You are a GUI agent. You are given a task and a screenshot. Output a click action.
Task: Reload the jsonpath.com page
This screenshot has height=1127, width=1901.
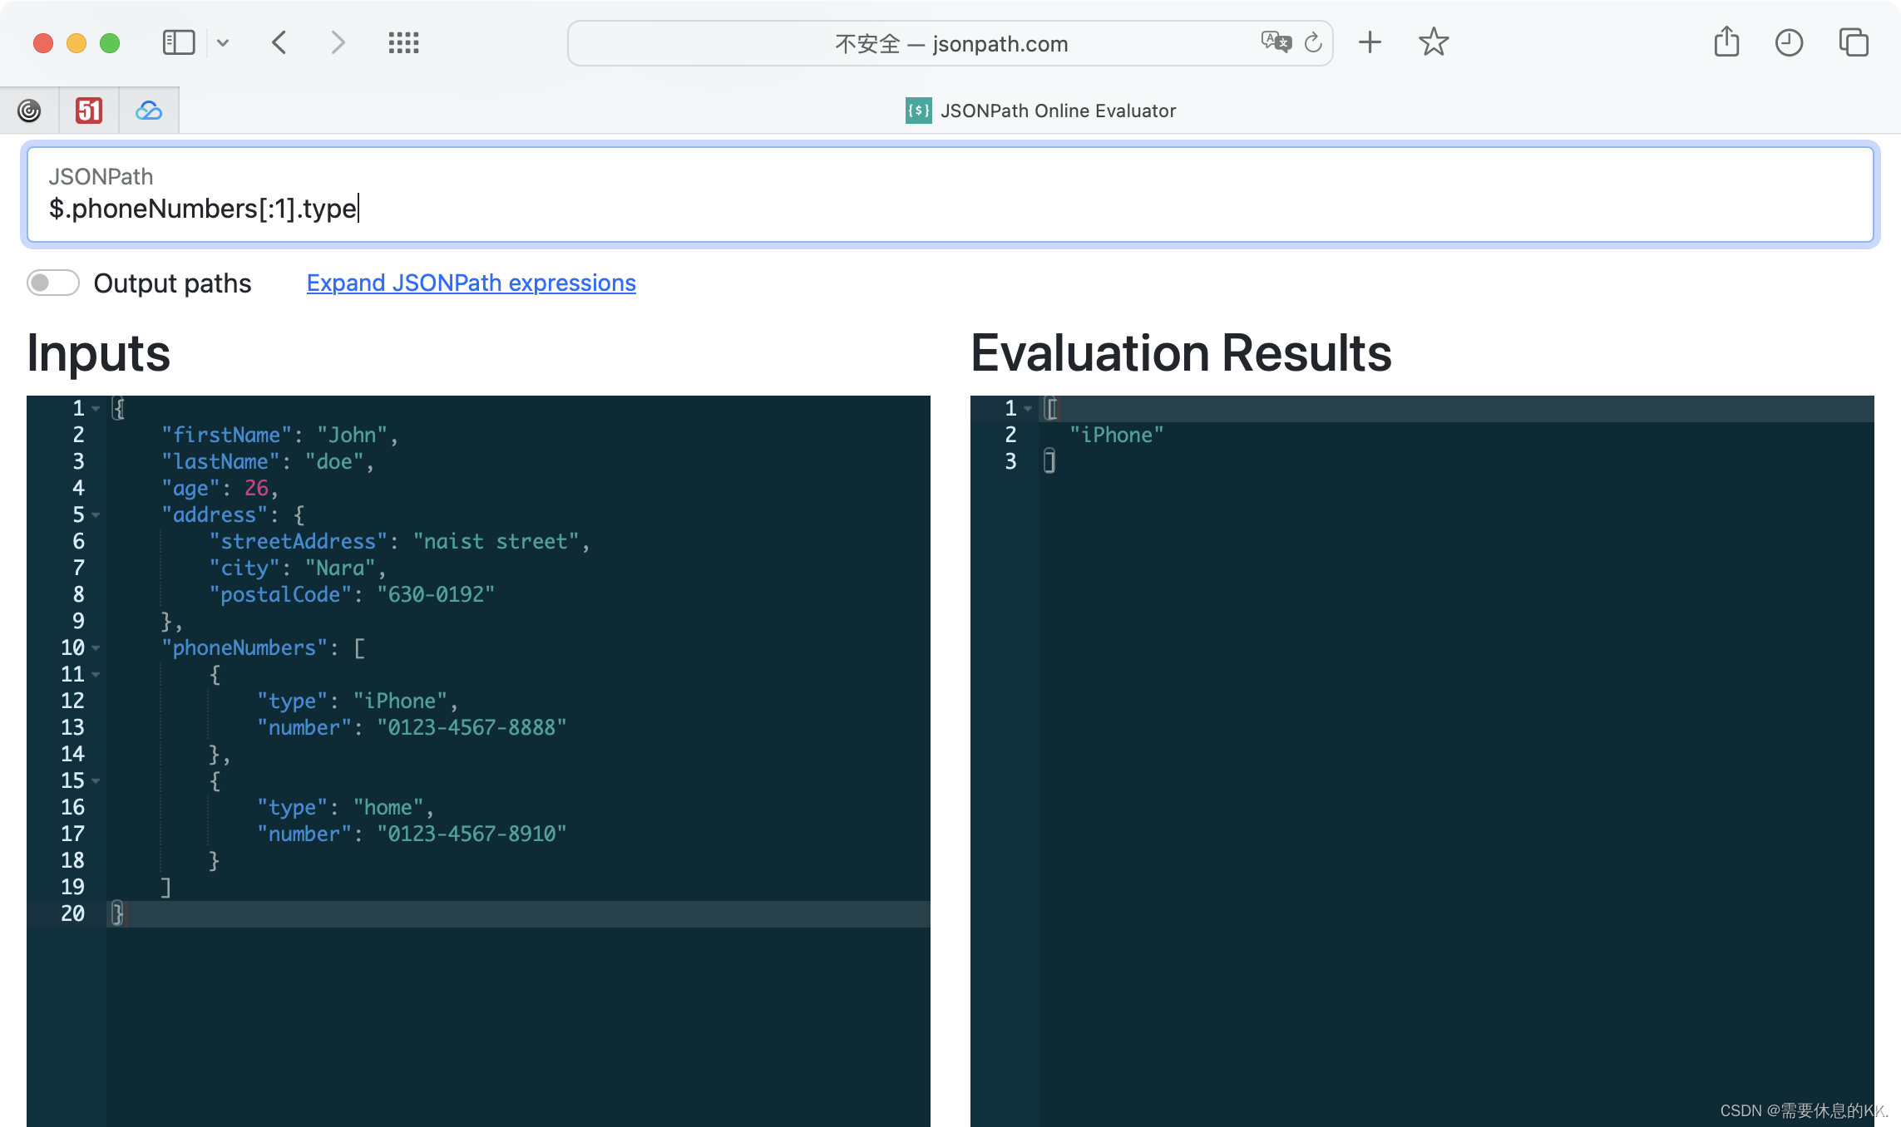click(x=1313, y=42)
